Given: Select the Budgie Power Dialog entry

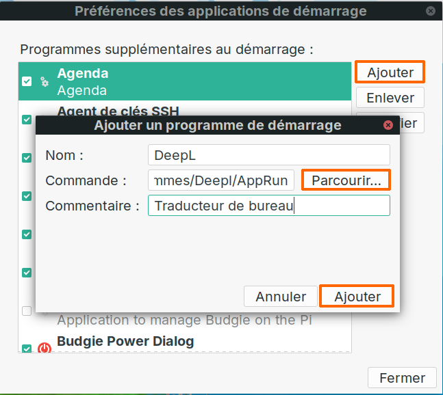Looking at the screenshot, I should [x=185, y=342].
